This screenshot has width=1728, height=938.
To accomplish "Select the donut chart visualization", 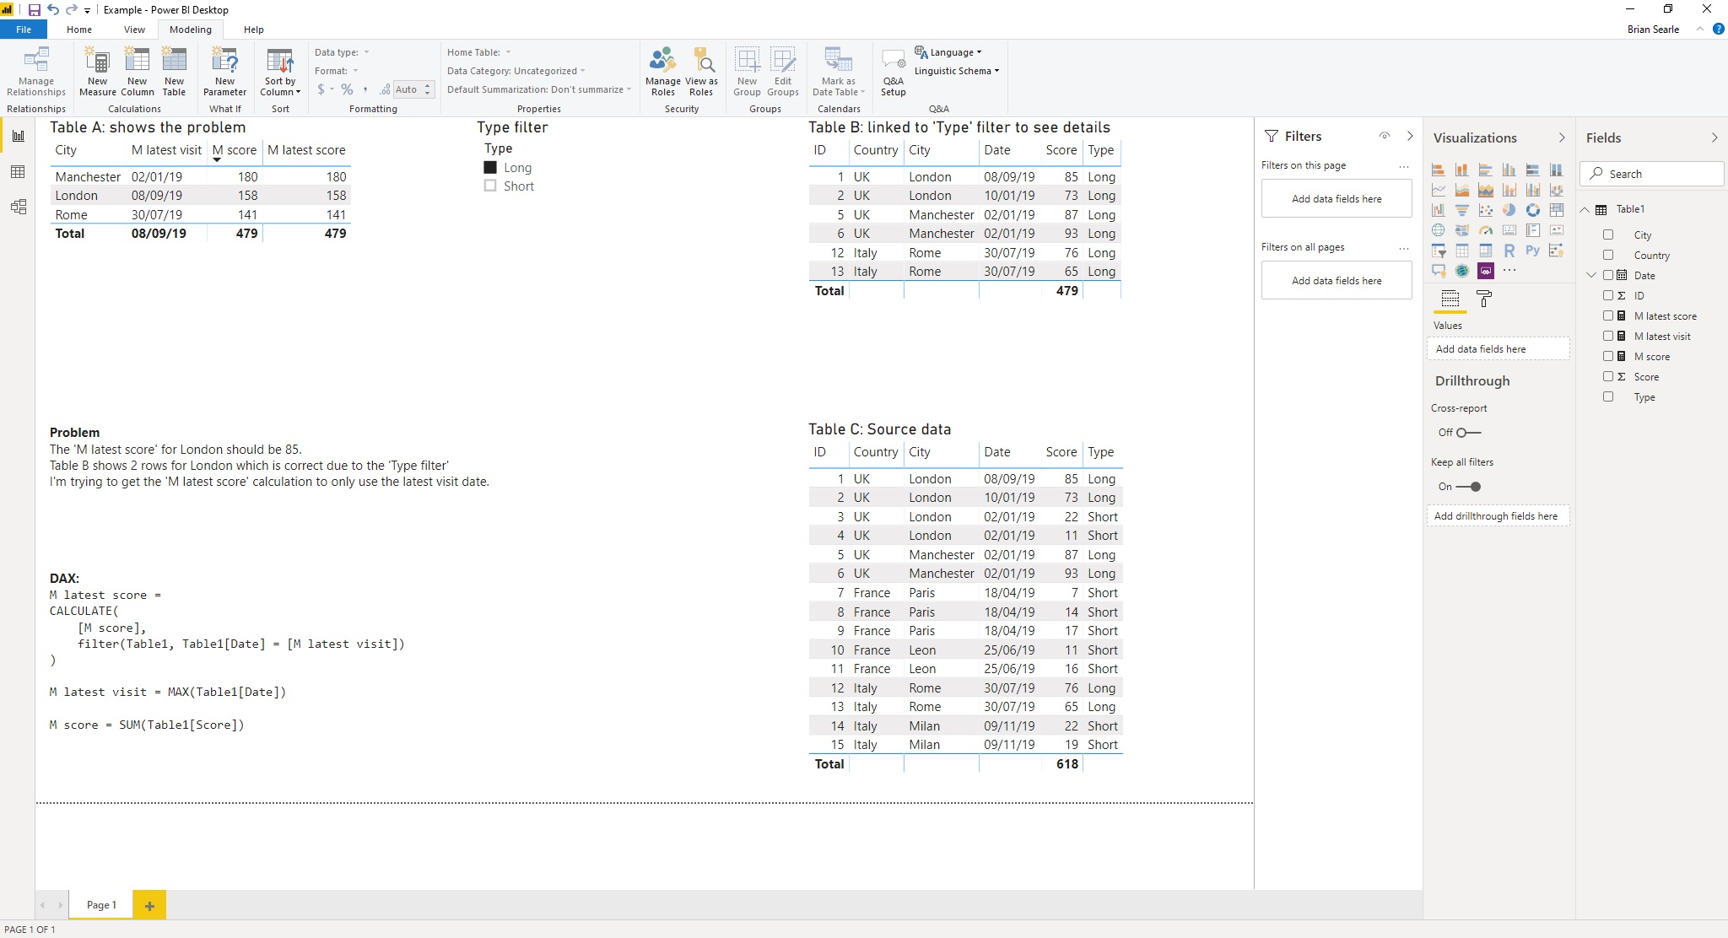I will 1533,209.
